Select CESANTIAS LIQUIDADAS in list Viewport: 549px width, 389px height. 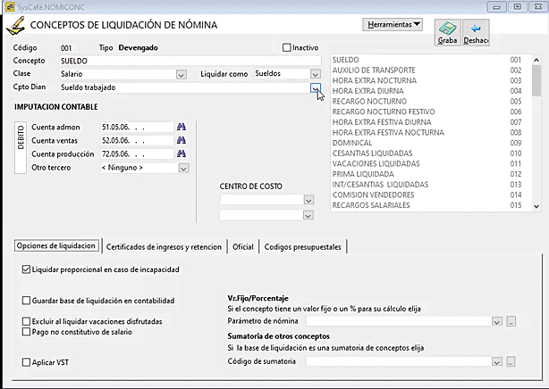click(x=431, y=153)
